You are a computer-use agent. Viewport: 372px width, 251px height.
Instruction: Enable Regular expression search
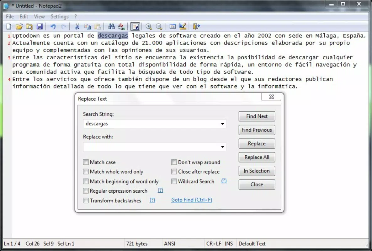[86, 191]
